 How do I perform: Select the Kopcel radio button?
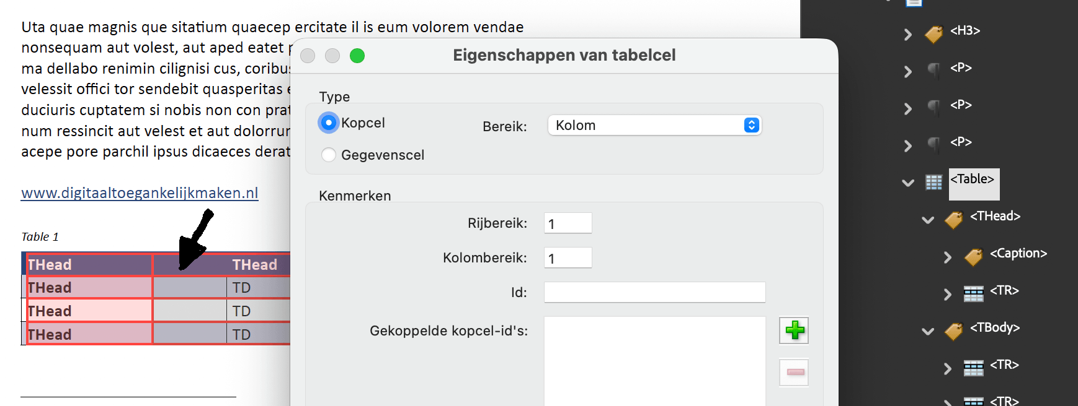[329, 123]
